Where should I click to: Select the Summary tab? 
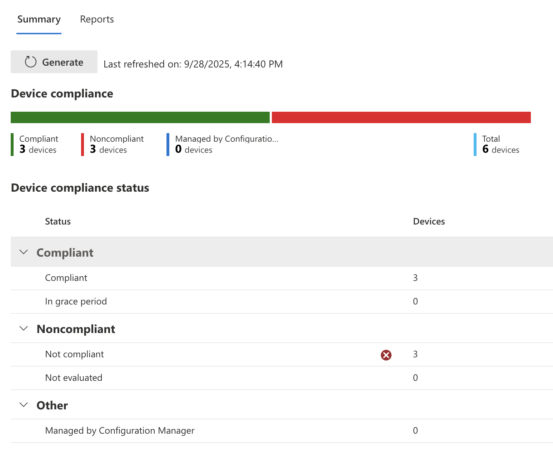tap(39, 19)
